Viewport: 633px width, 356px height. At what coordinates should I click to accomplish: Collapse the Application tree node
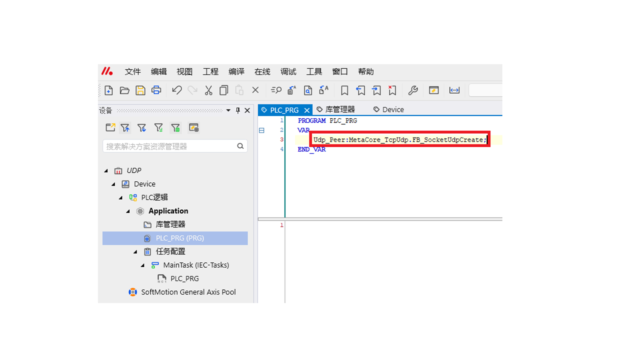point(128,211)
